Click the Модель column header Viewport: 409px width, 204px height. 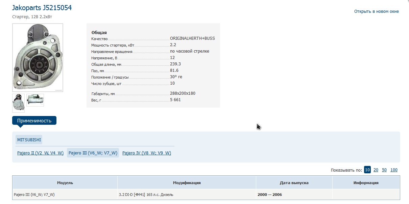(x=65, y=183)
